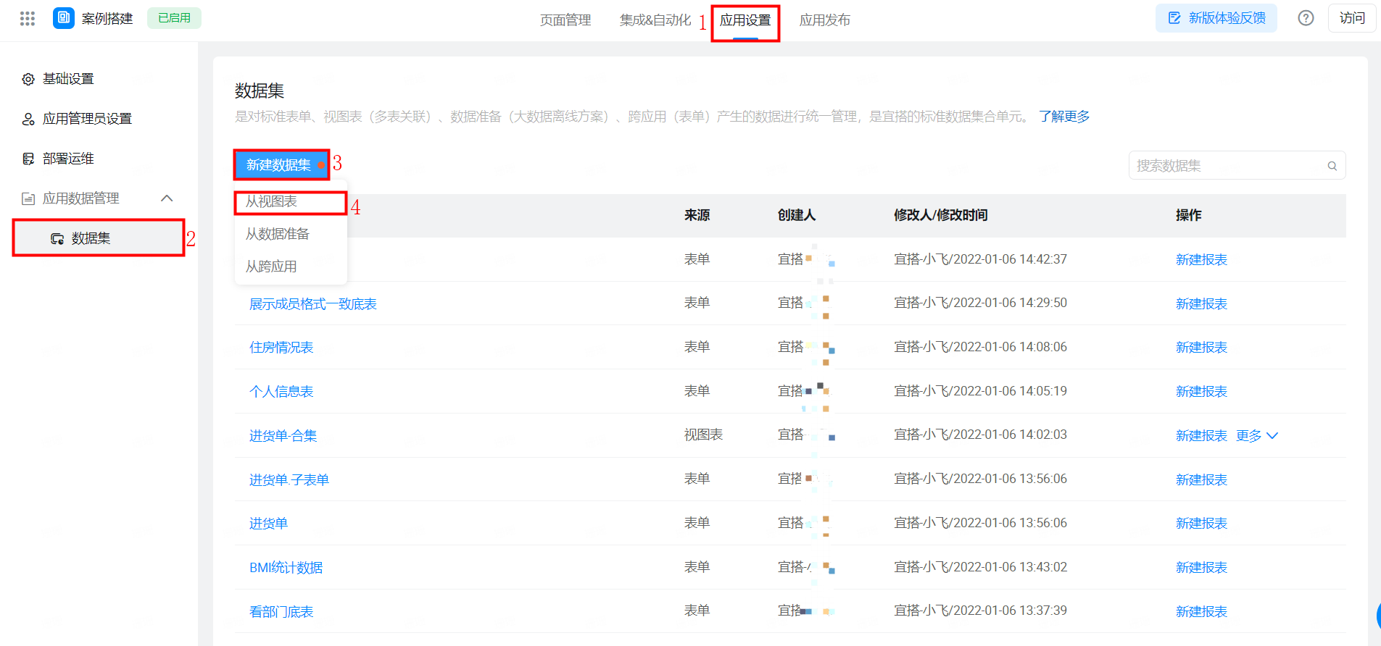Click the 新版体验反馈 button
Screen dimensions: 1381x646
(1216, 18)
